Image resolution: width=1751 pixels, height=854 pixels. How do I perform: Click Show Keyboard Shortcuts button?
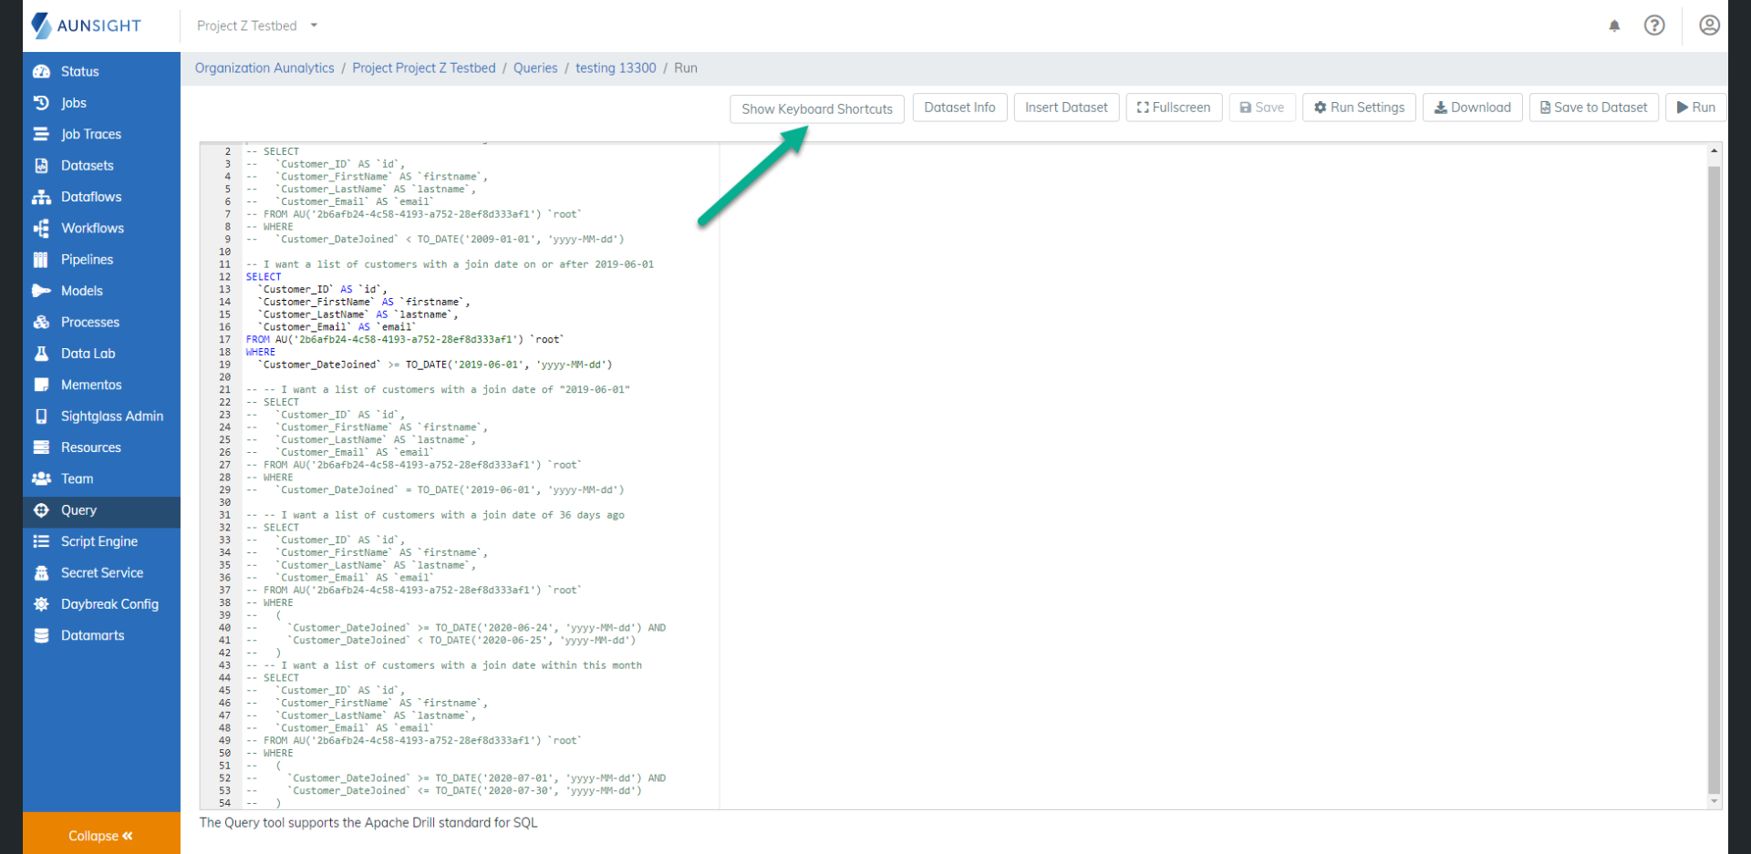(x=817, y=108)
